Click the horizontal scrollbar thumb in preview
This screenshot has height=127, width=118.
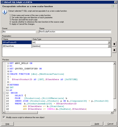coord(21,112)
